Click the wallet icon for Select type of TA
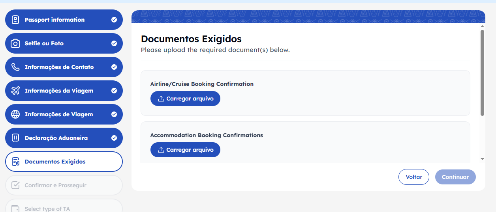496x212 pixels. 15,208
